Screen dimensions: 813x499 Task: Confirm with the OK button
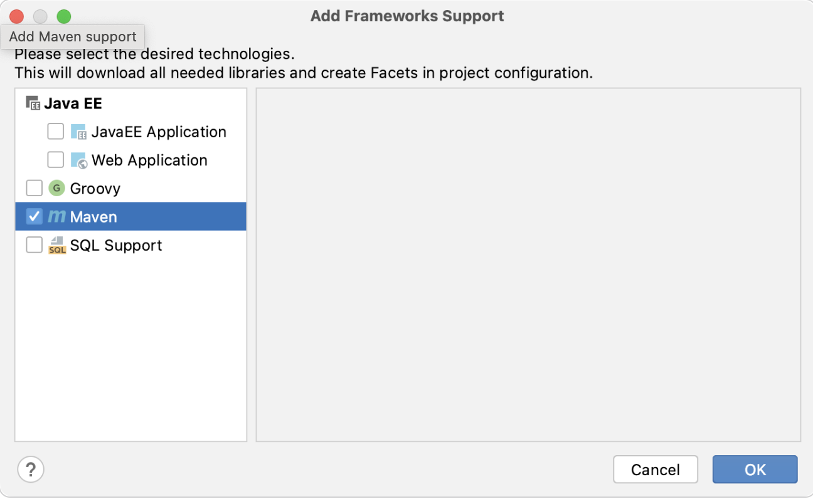755,470
